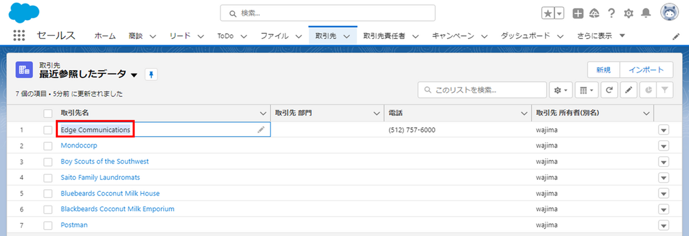Open the Mondocorp account link

(x=79, y=146)
